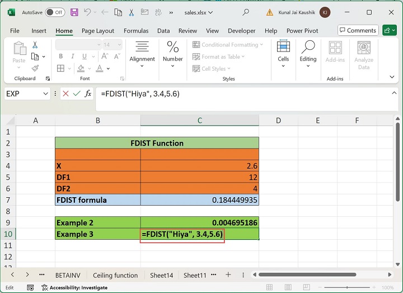
Task: Add a new sheet with plus icon
Action: (228, 275)
